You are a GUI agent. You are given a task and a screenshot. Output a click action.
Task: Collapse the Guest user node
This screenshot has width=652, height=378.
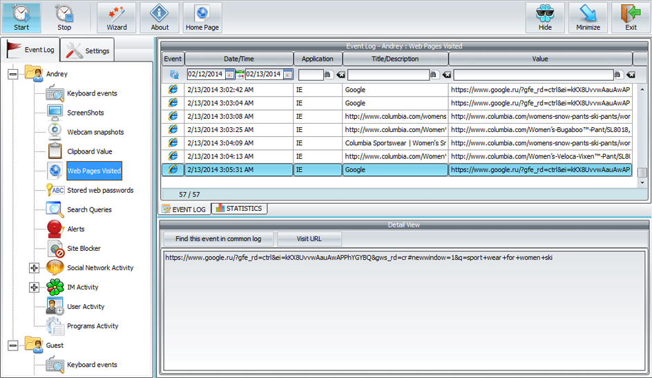(x=13, y=346)
